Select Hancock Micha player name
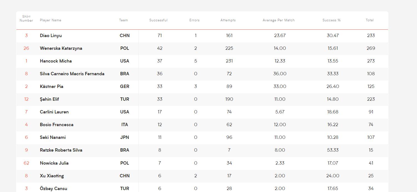The image size is (417, 192). [56, 61]
